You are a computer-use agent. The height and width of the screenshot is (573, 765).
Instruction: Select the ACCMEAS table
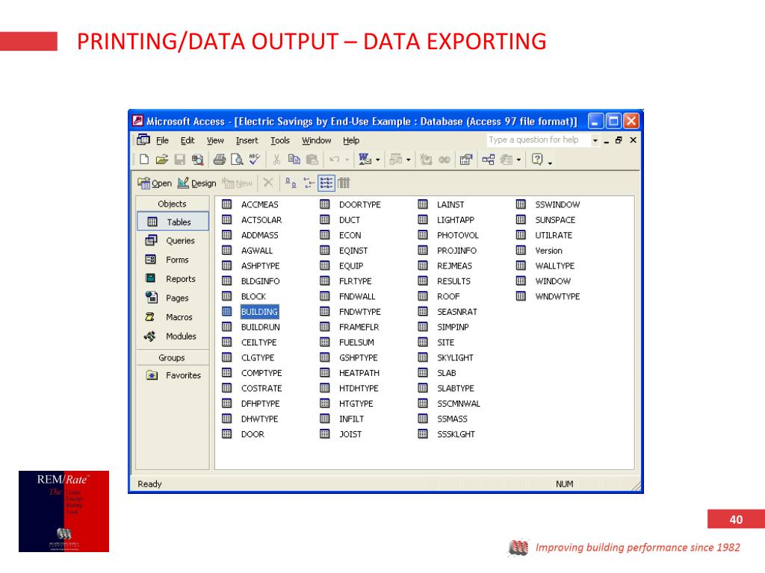click(259, 204)
